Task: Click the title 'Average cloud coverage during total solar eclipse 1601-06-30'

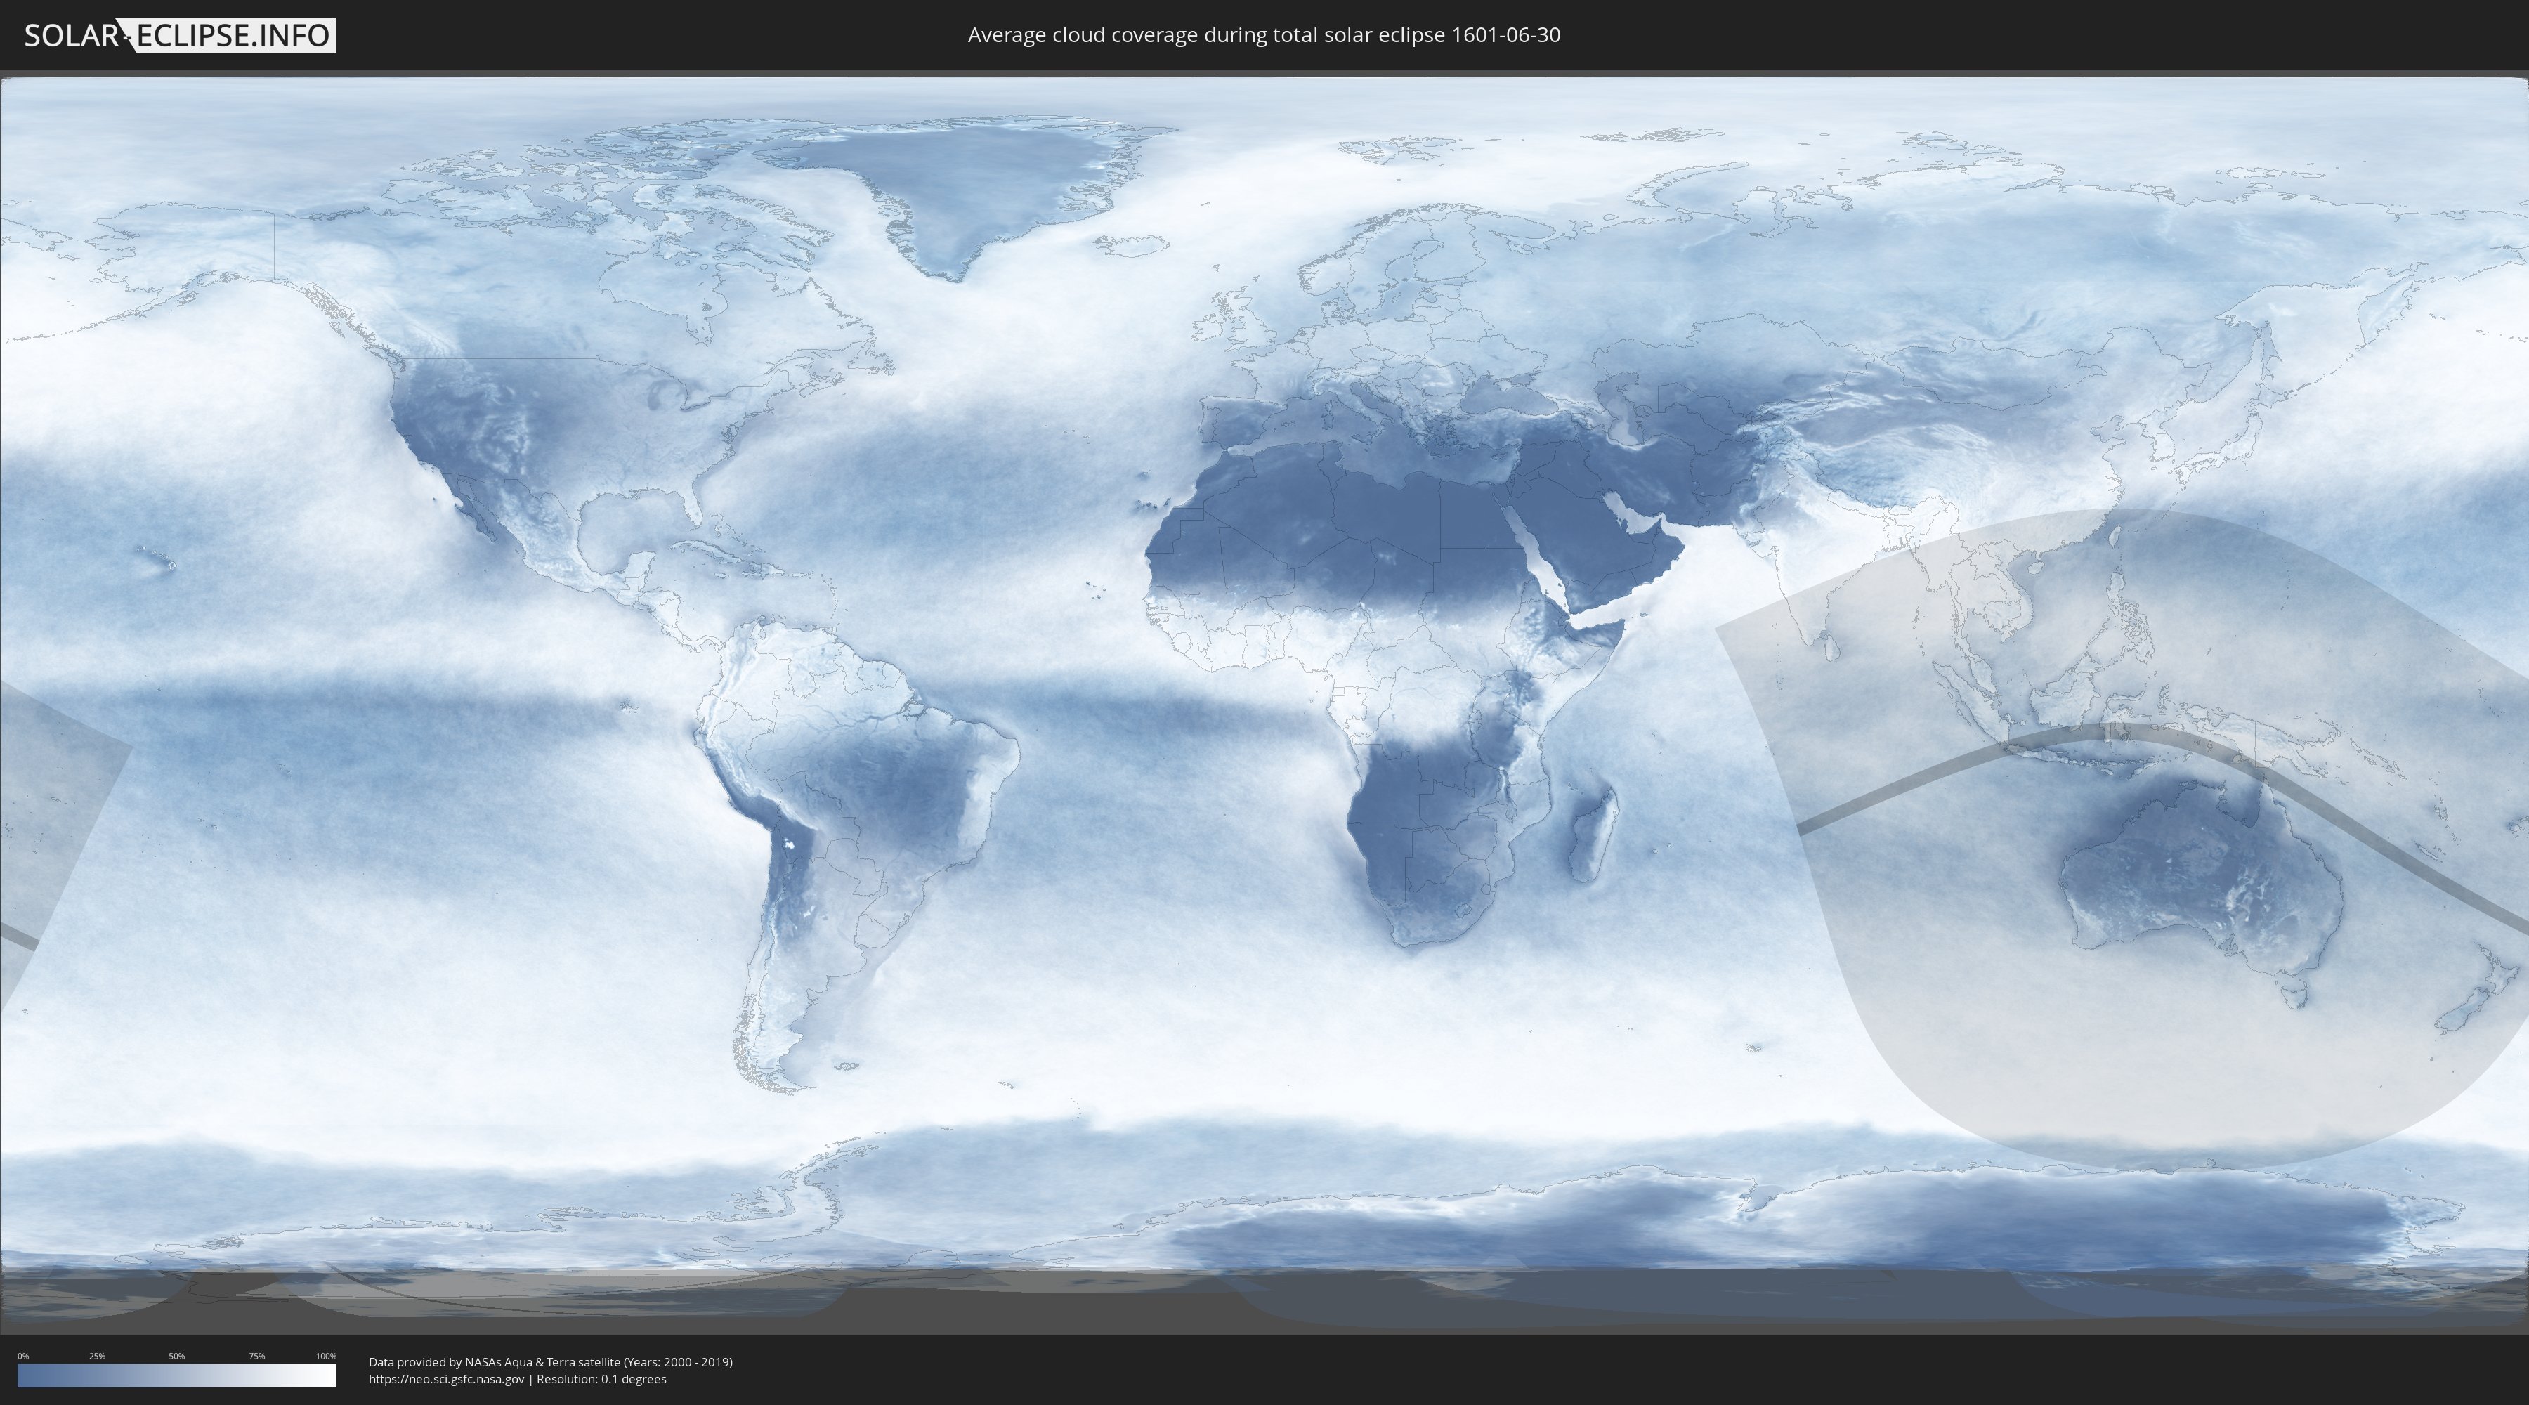Action: tap(1264, 34)
